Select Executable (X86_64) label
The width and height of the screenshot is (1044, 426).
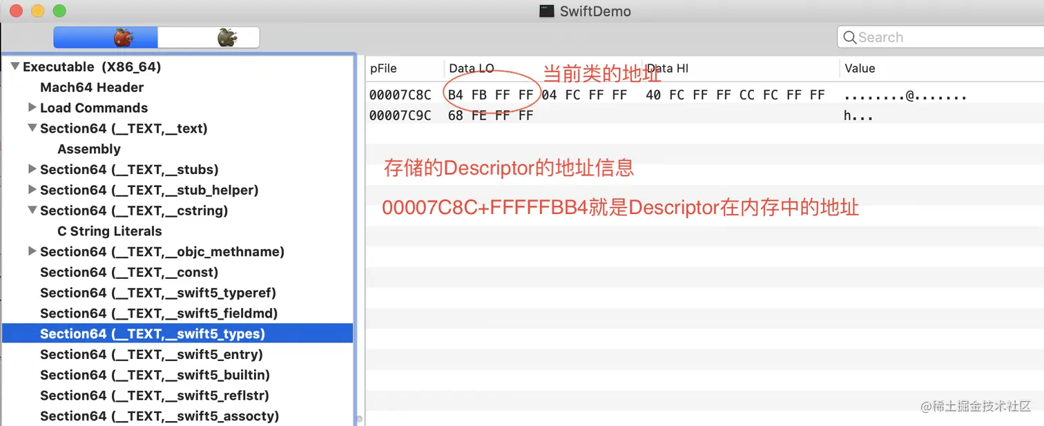point(92,67)
